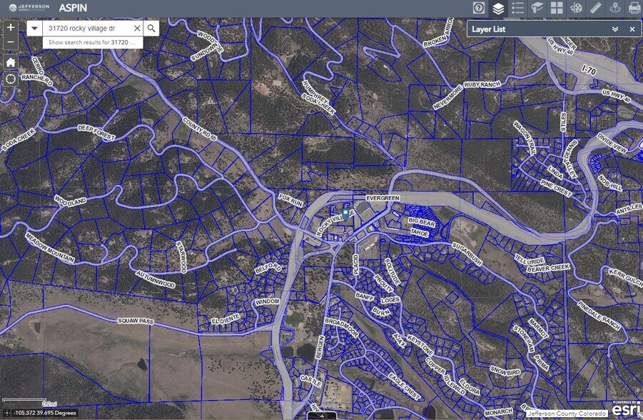Open the search source dropdown arrow
643x420 pixels.
click(x=34, y=29)
